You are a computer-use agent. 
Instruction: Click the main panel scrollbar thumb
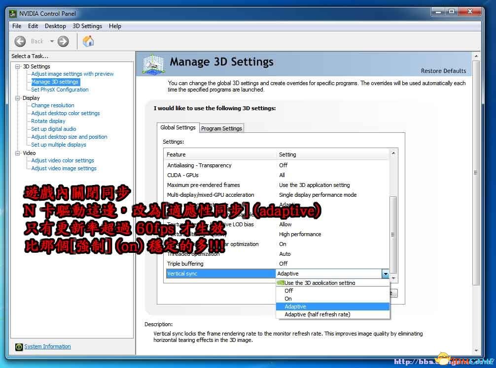pyautogui.click(x=476, y=173)
